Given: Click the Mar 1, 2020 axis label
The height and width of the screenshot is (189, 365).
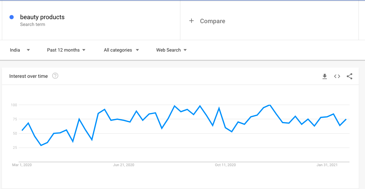Looking at the screenshot, I should 22,165.
